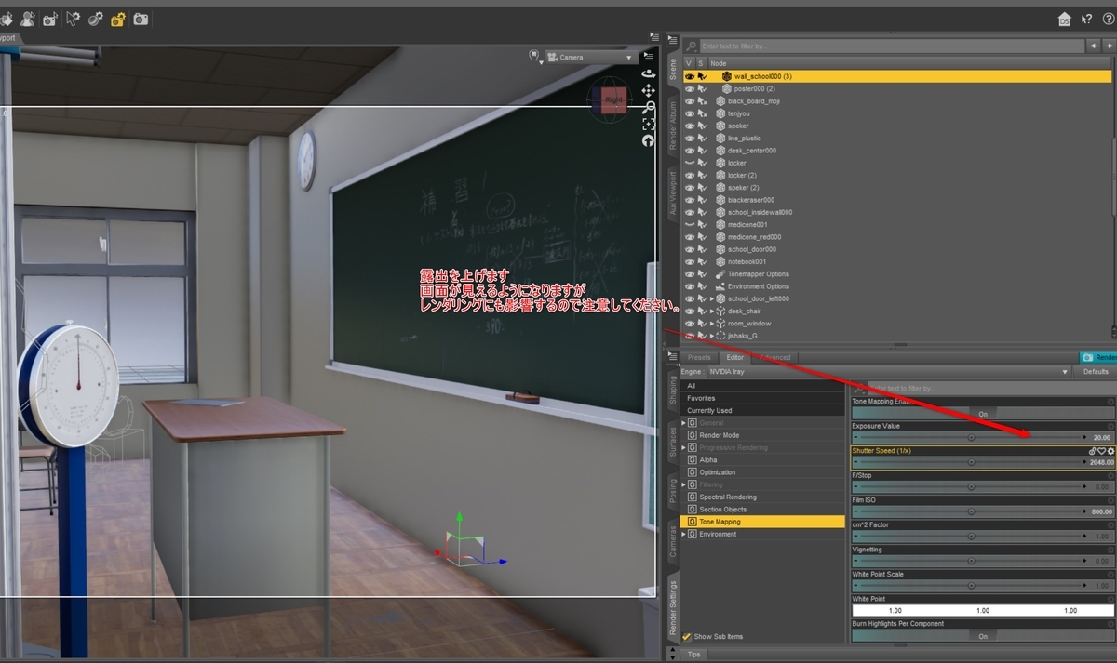Hide the wall_school000 (3) node

click(x=690, y=76)
